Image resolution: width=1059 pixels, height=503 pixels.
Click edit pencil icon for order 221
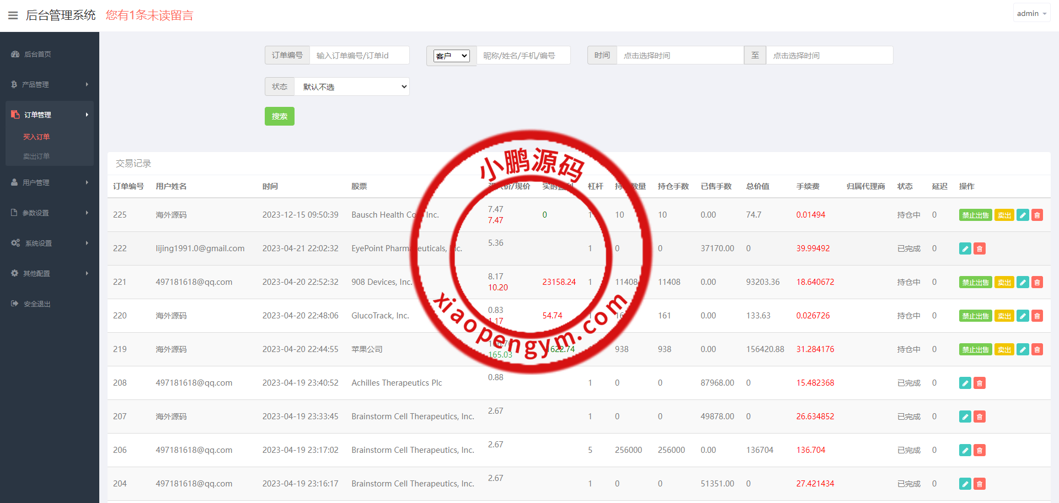pyautogui.click(x=1022, y=283)
